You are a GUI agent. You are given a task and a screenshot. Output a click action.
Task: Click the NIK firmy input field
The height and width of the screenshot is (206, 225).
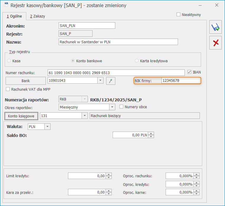(x=180, y=81)
